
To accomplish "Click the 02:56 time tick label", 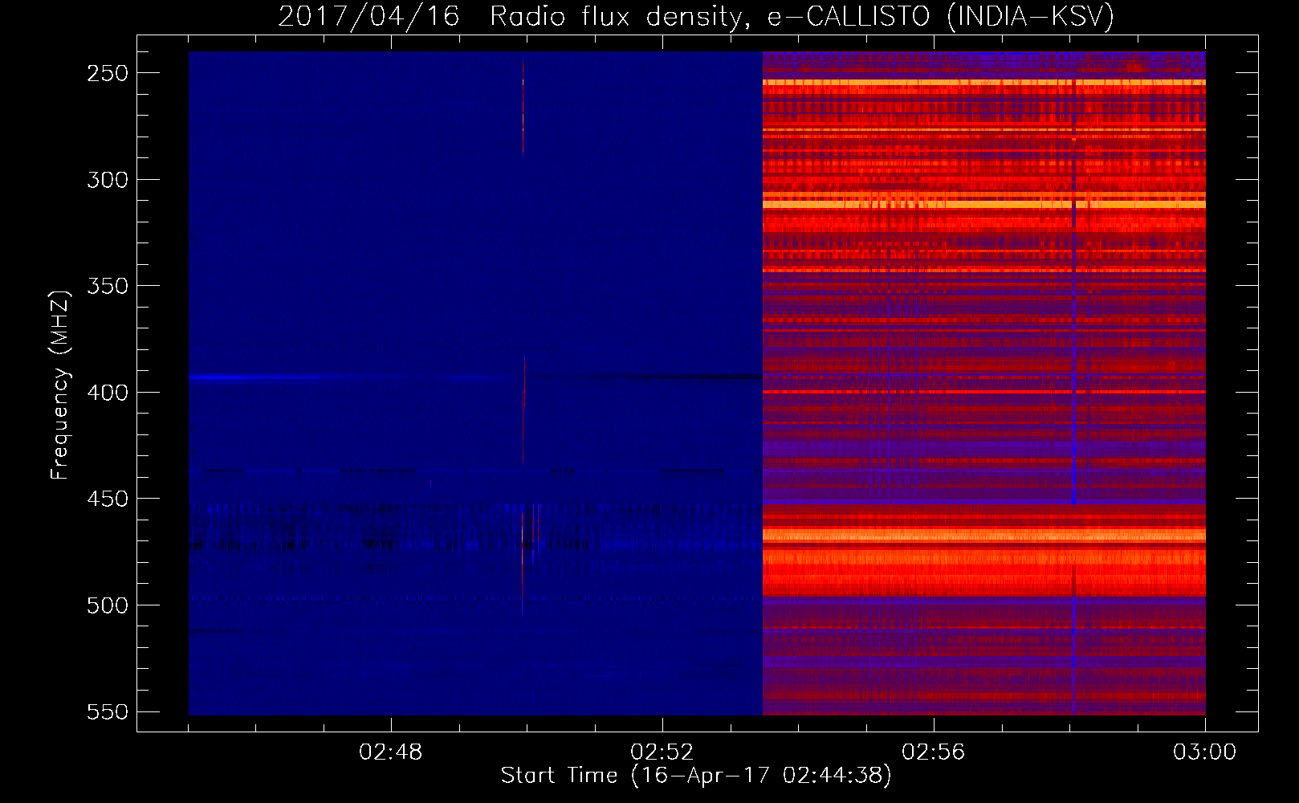I will (x=934, y=752).
